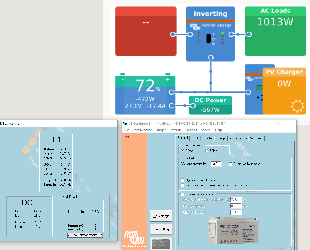Click the green LED on the inverter
The height and width of the screenshot is (250, 310).
222,33
